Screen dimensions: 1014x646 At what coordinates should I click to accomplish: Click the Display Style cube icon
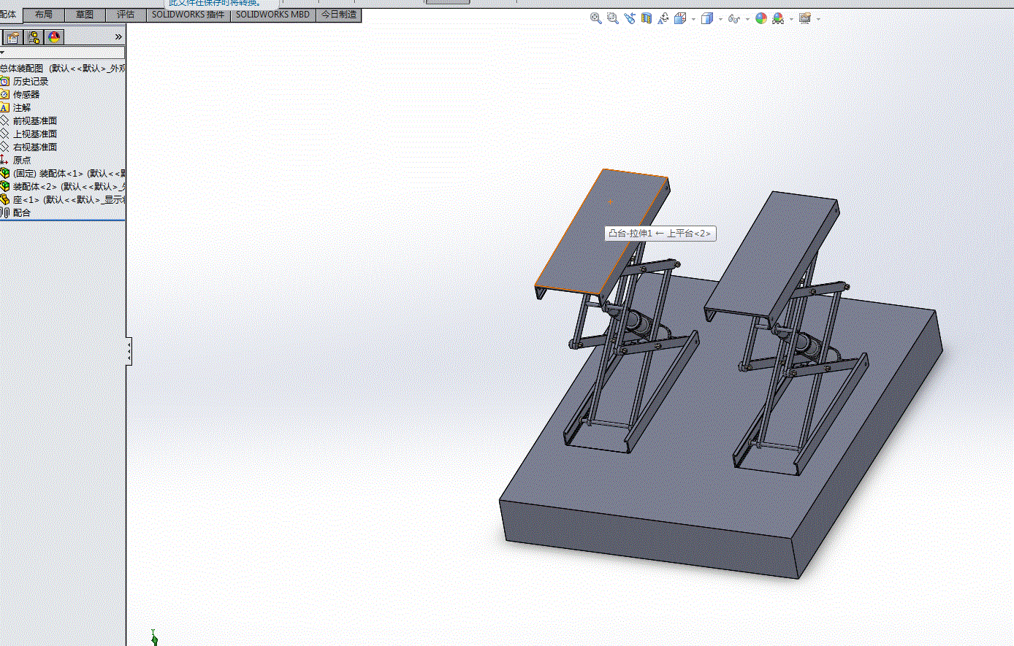(x=706, y=18)
